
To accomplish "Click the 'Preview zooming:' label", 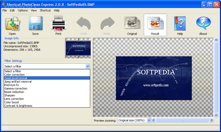I will point(105,121).
